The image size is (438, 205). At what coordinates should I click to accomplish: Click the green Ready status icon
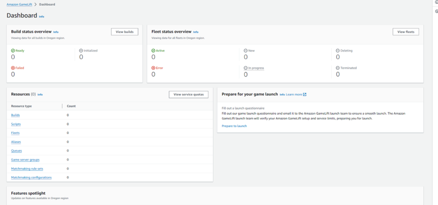[13, 51]
